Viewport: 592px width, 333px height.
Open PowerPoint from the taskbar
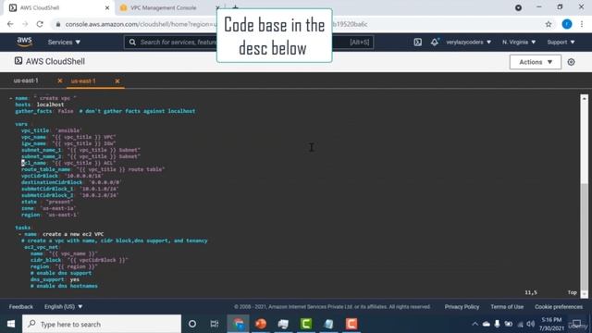(261, 324)
